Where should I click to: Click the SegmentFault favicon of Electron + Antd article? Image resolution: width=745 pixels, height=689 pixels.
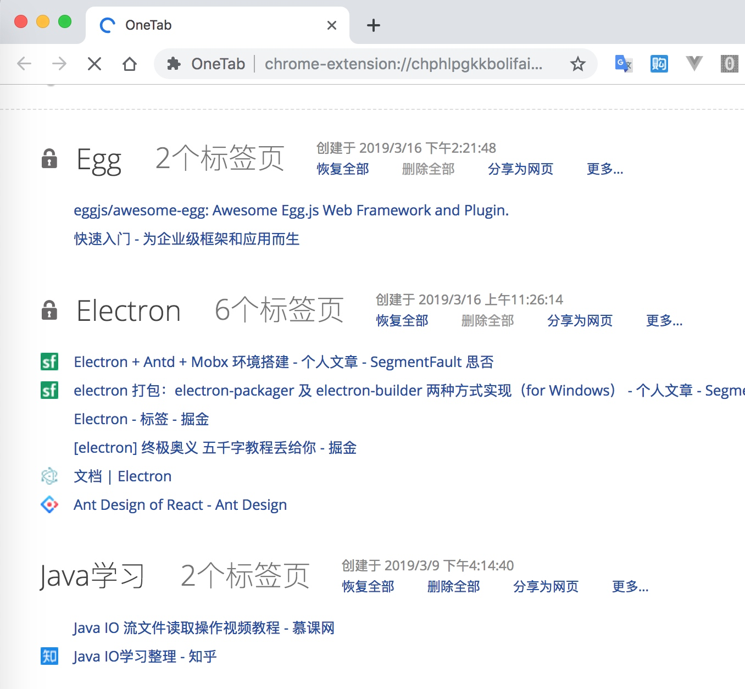pos(49,362)
